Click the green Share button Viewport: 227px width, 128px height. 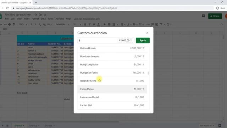(x=215, y=16)
